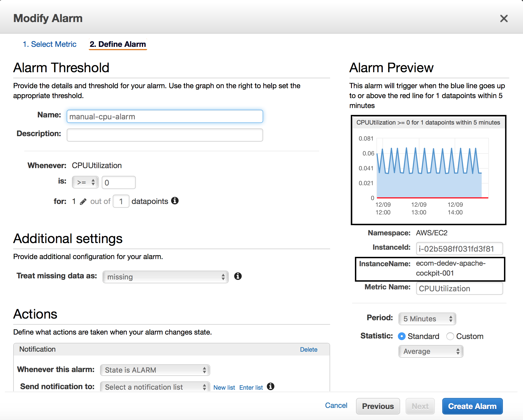Click the disabled Next button
This screenshot has width=523, height=420.
420,406
